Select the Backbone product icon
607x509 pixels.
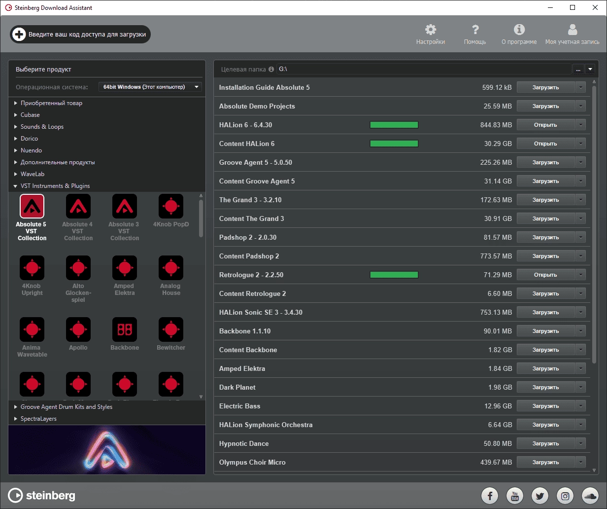(x=125, y=329)
